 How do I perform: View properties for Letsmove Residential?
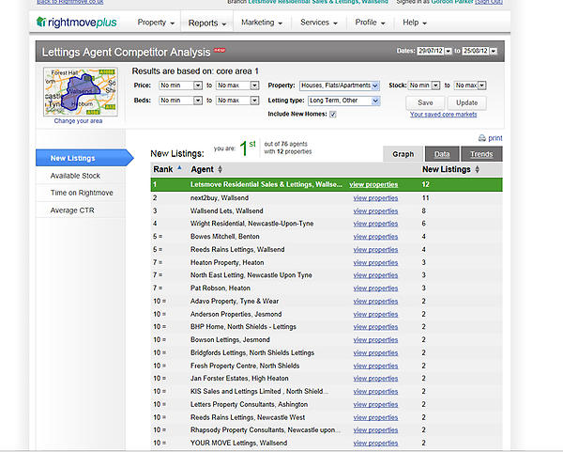pos(373,184)
